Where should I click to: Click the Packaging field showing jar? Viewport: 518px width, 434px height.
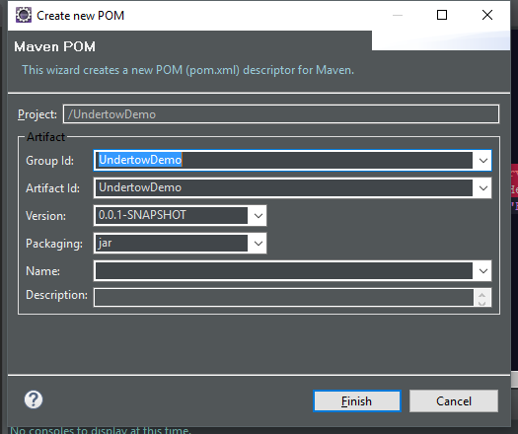click(x=172, y=243)
